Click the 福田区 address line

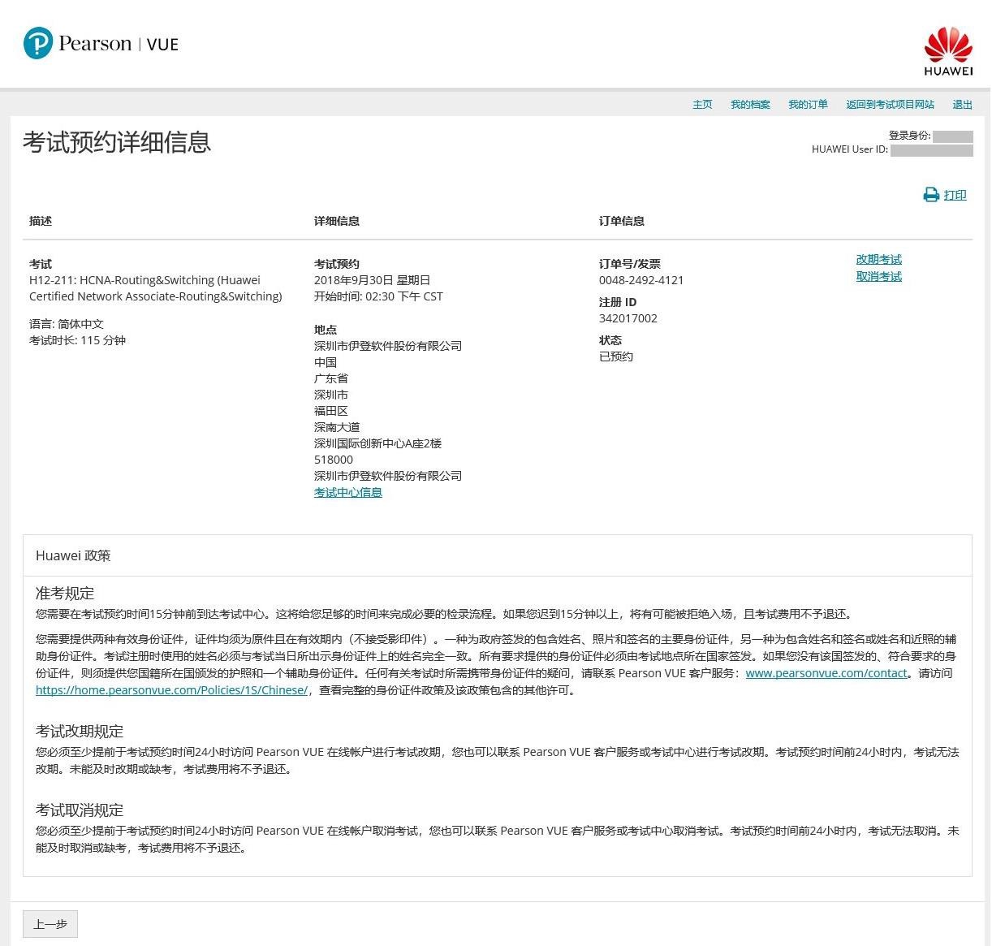[331, 411]
